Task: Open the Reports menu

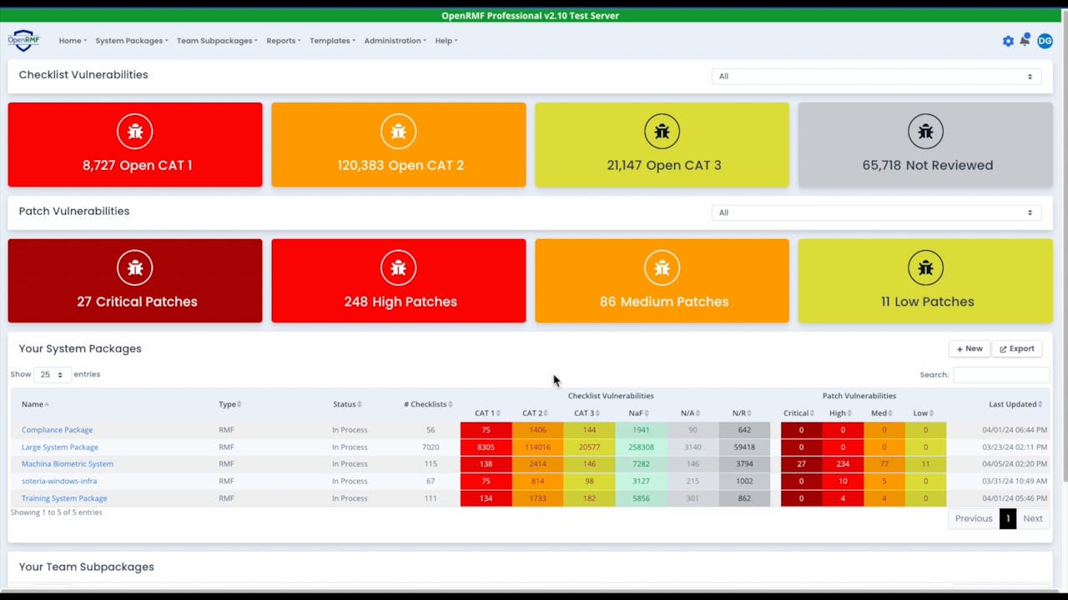Action: [283, 40]
